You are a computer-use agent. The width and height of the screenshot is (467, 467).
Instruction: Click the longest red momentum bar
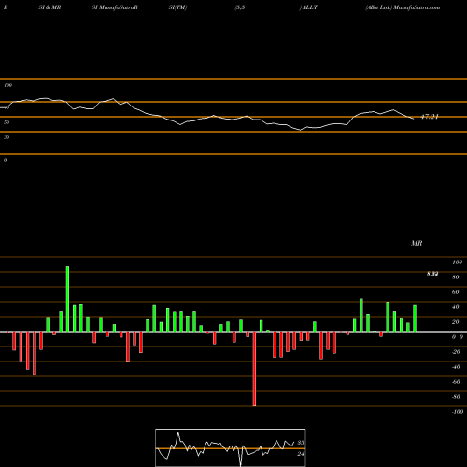(x=254, y=369)
